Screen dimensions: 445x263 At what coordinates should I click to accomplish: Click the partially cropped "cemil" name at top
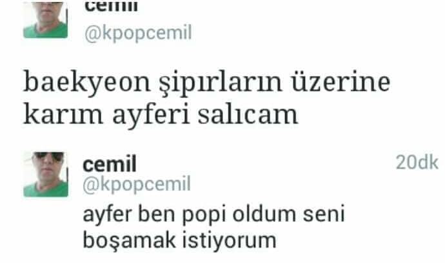click(x=111, y=7)
